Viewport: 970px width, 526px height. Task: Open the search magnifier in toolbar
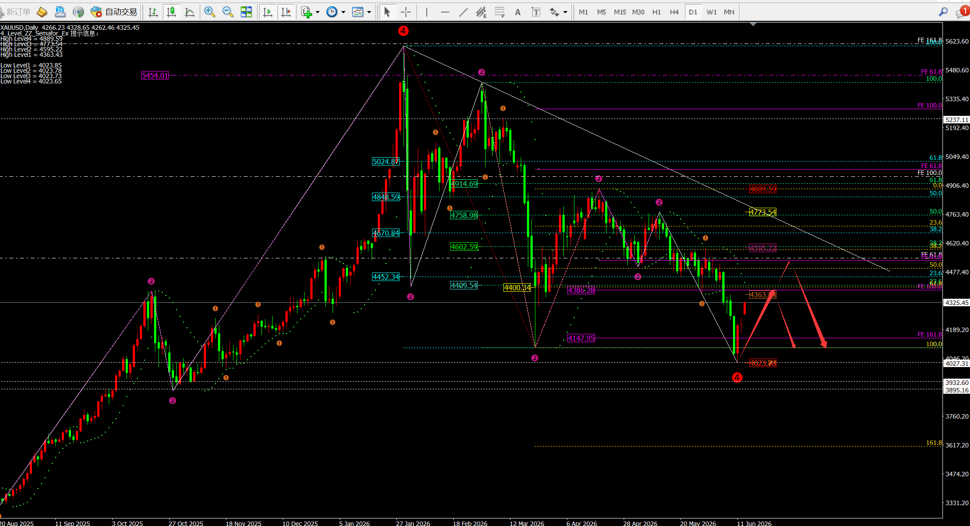point(943,12)
